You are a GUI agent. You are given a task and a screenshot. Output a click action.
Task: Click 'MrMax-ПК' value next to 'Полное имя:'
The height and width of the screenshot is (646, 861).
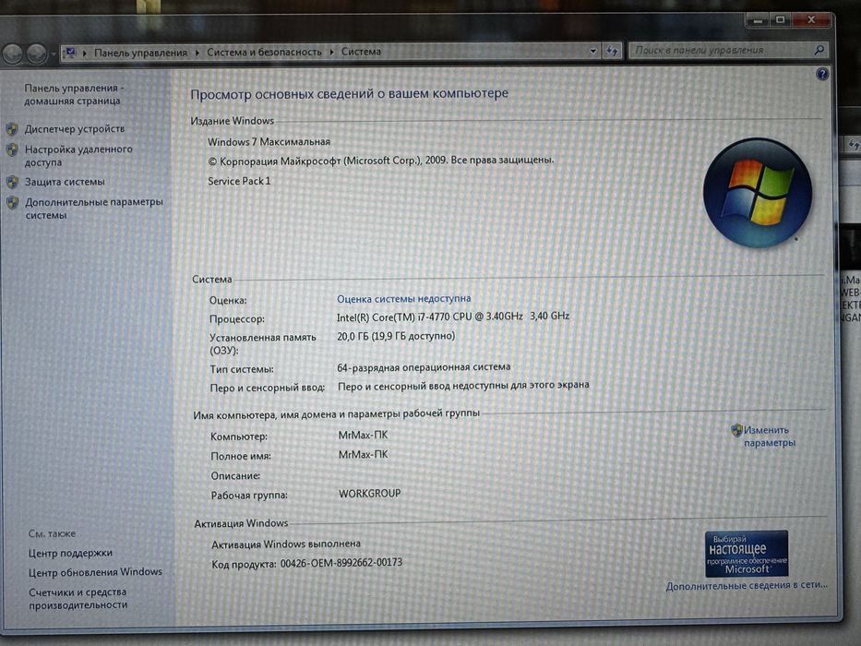(x=363, y=454)
